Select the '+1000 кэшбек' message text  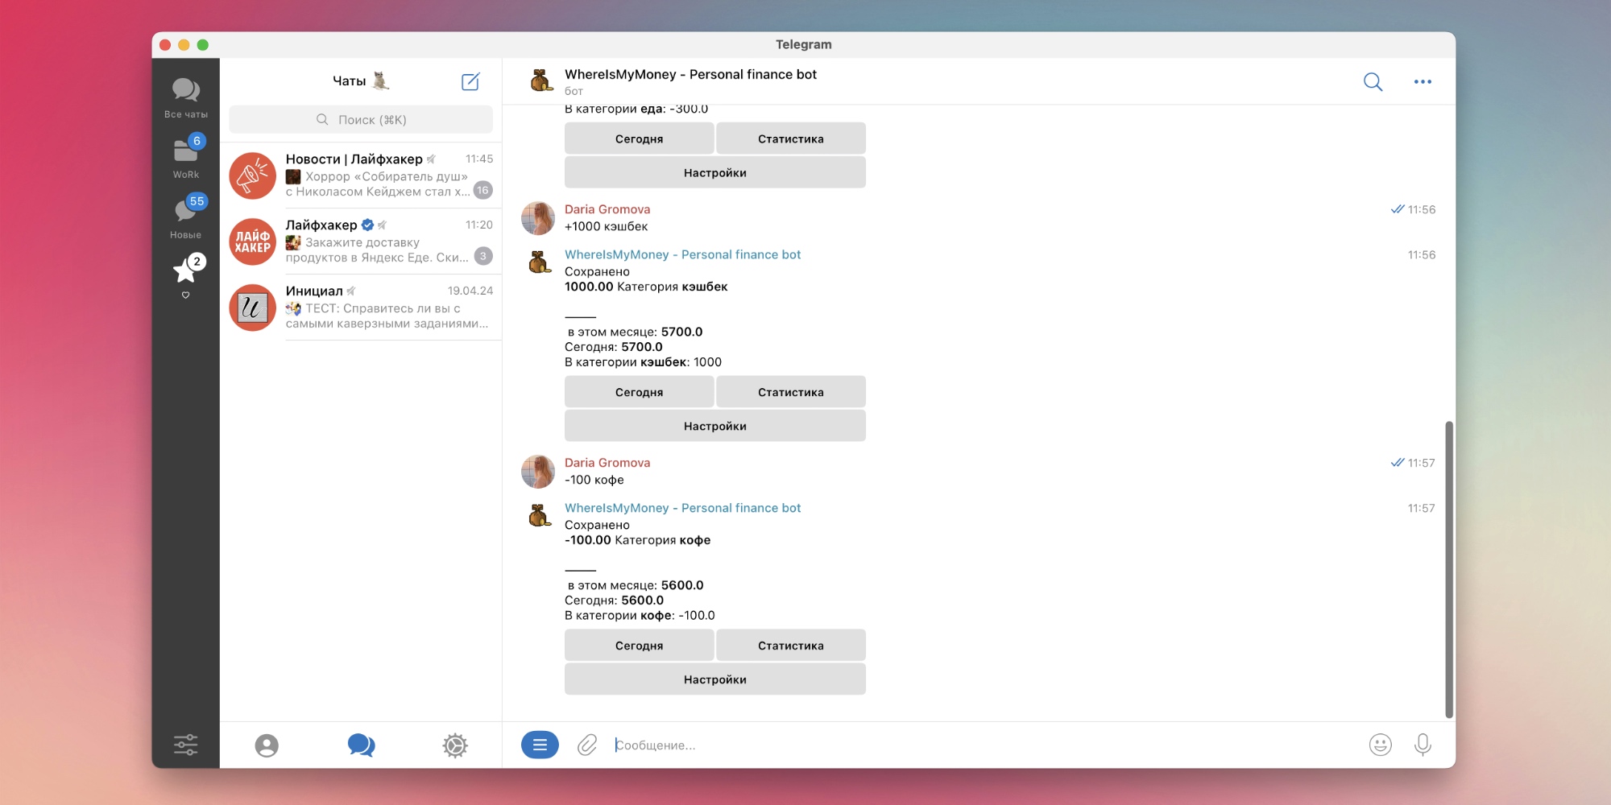(606, 226)
